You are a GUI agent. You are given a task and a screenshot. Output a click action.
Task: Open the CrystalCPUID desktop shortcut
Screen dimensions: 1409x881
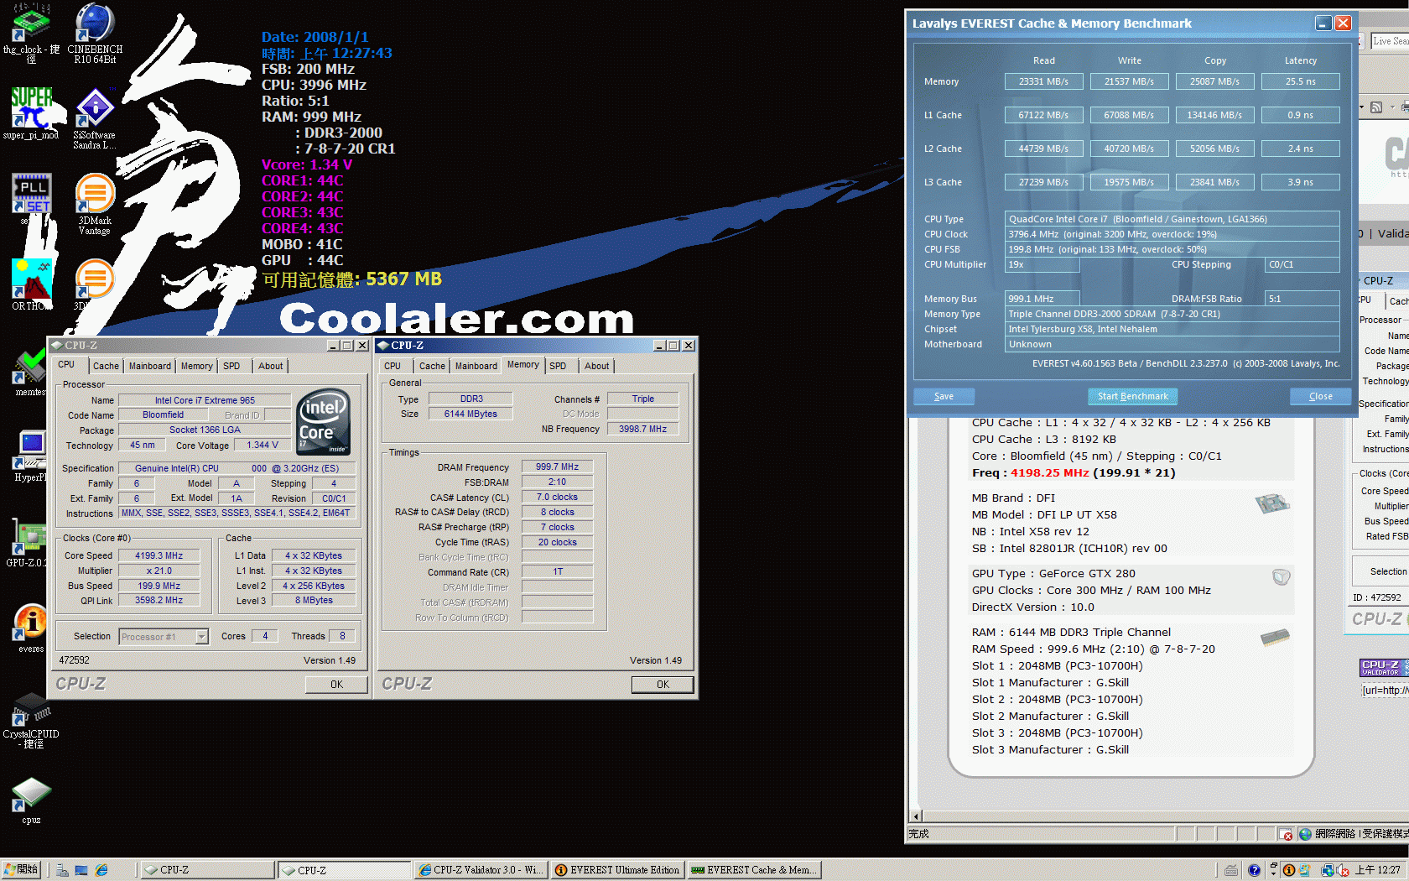pyautogui.click(x=31, y=720)
